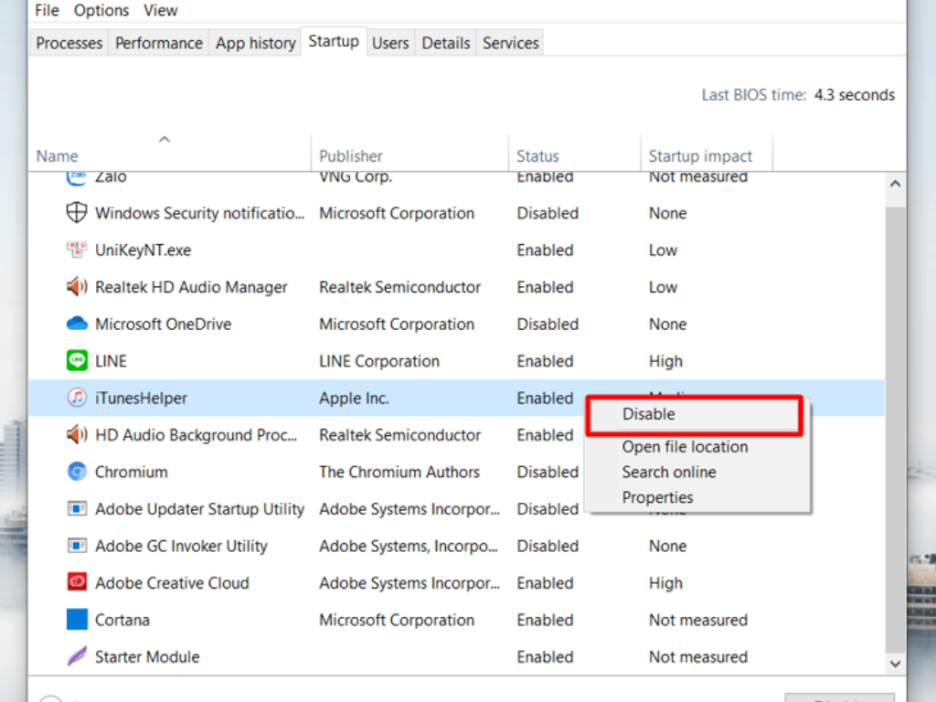Viewport: 936px width, 702px height.
Task: Select Open file location in context menu
Action: [x=685, y=447]
